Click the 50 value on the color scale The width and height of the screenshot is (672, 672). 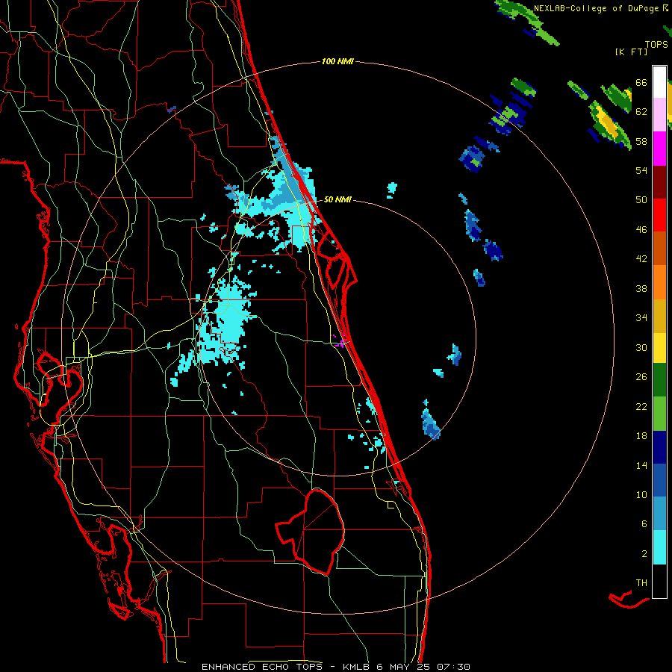coord(641,200)
